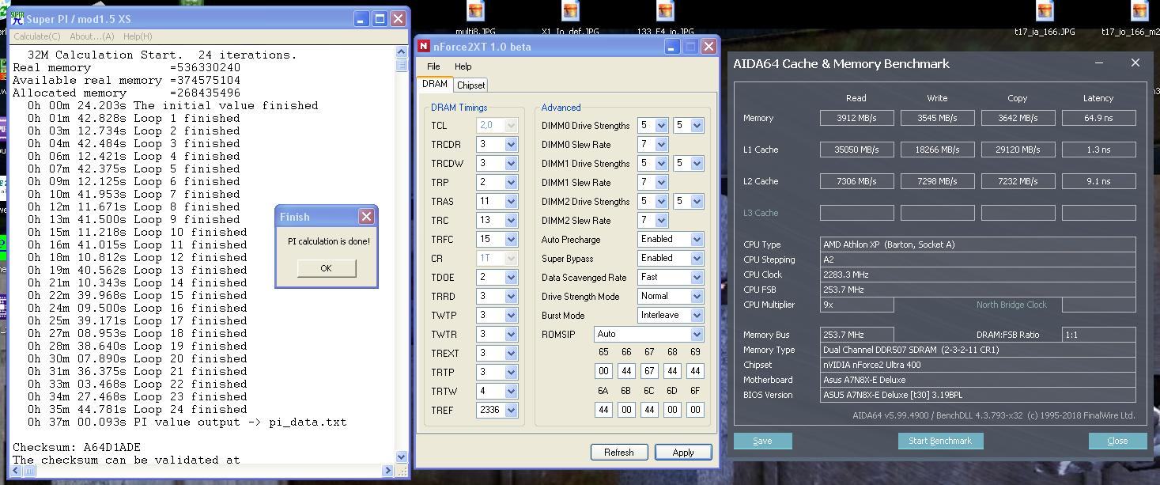
Task: Open the Super Bypass dropdown
Action: (697, 259)
